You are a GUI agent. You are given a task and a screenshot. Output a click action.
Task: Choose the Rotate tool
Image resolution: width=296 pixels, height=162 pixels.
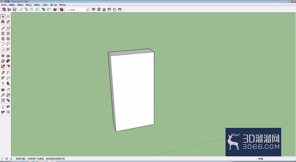(x=3, y=61)
